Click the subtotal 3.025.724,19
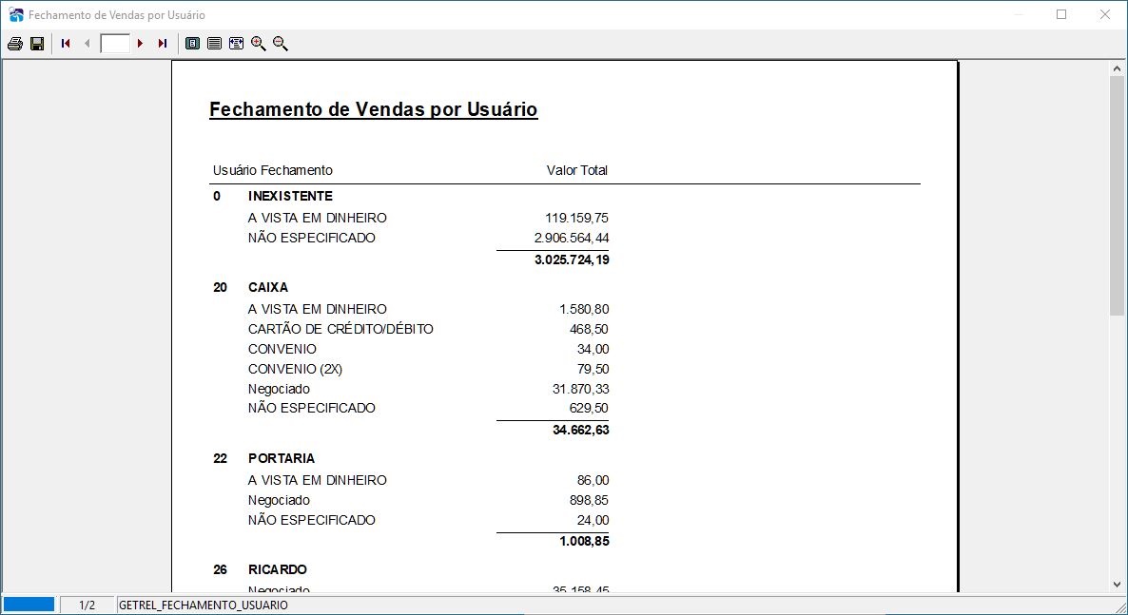Screen dimensions: 1128x615 click(572, 259)
